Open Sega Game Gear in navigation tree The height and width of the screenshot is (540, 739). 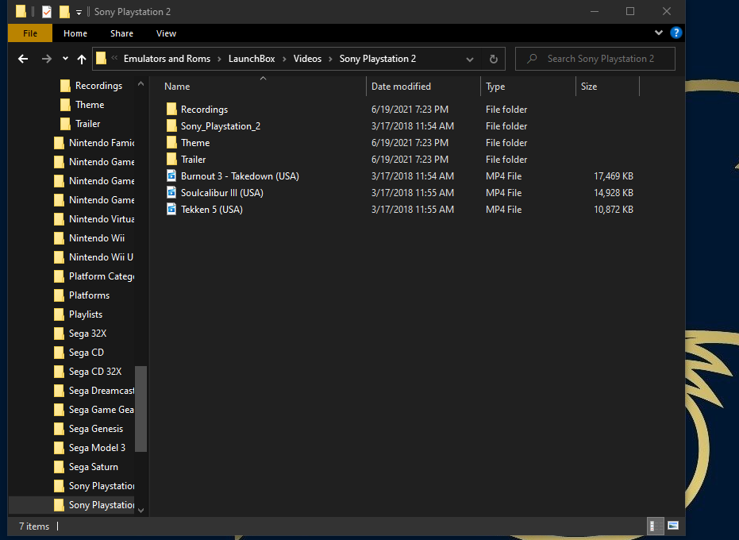102,410
